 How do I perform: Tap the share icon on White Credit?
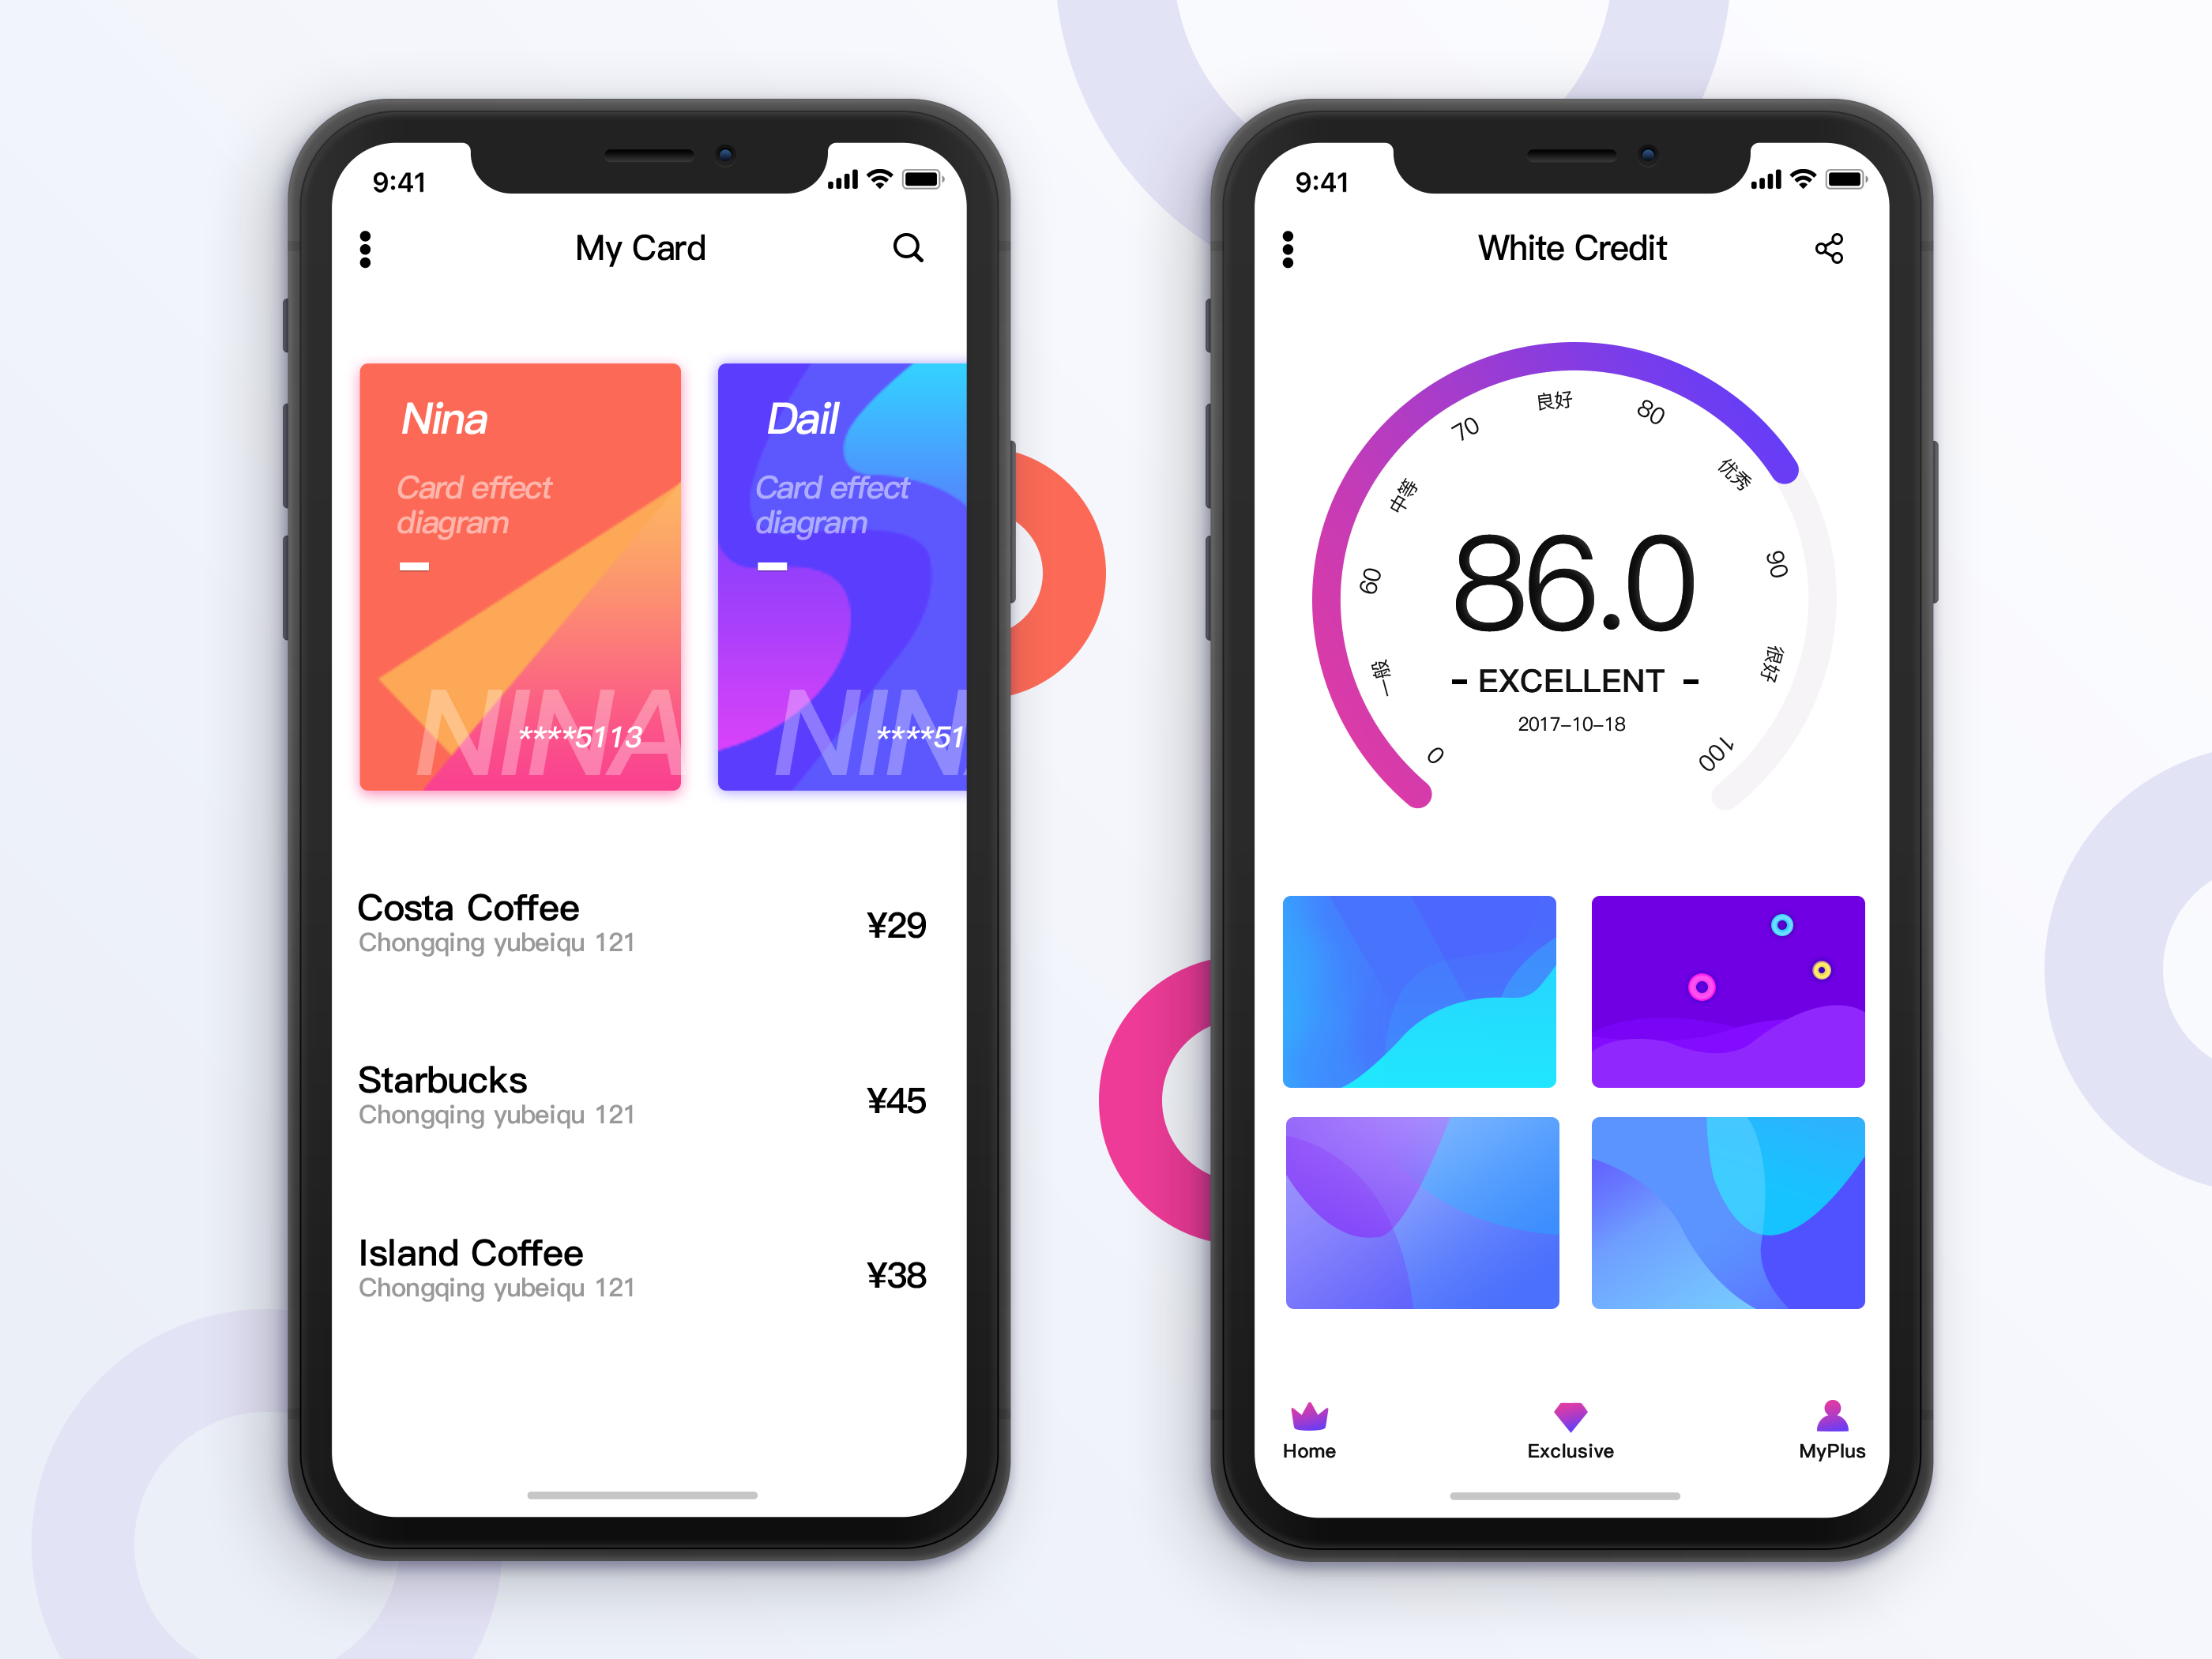(x=1829, y=247)
